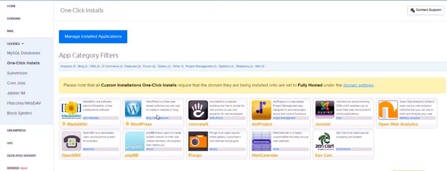Click the MediaWiki title link
This screenshot has width=447, height=171.
78,124
